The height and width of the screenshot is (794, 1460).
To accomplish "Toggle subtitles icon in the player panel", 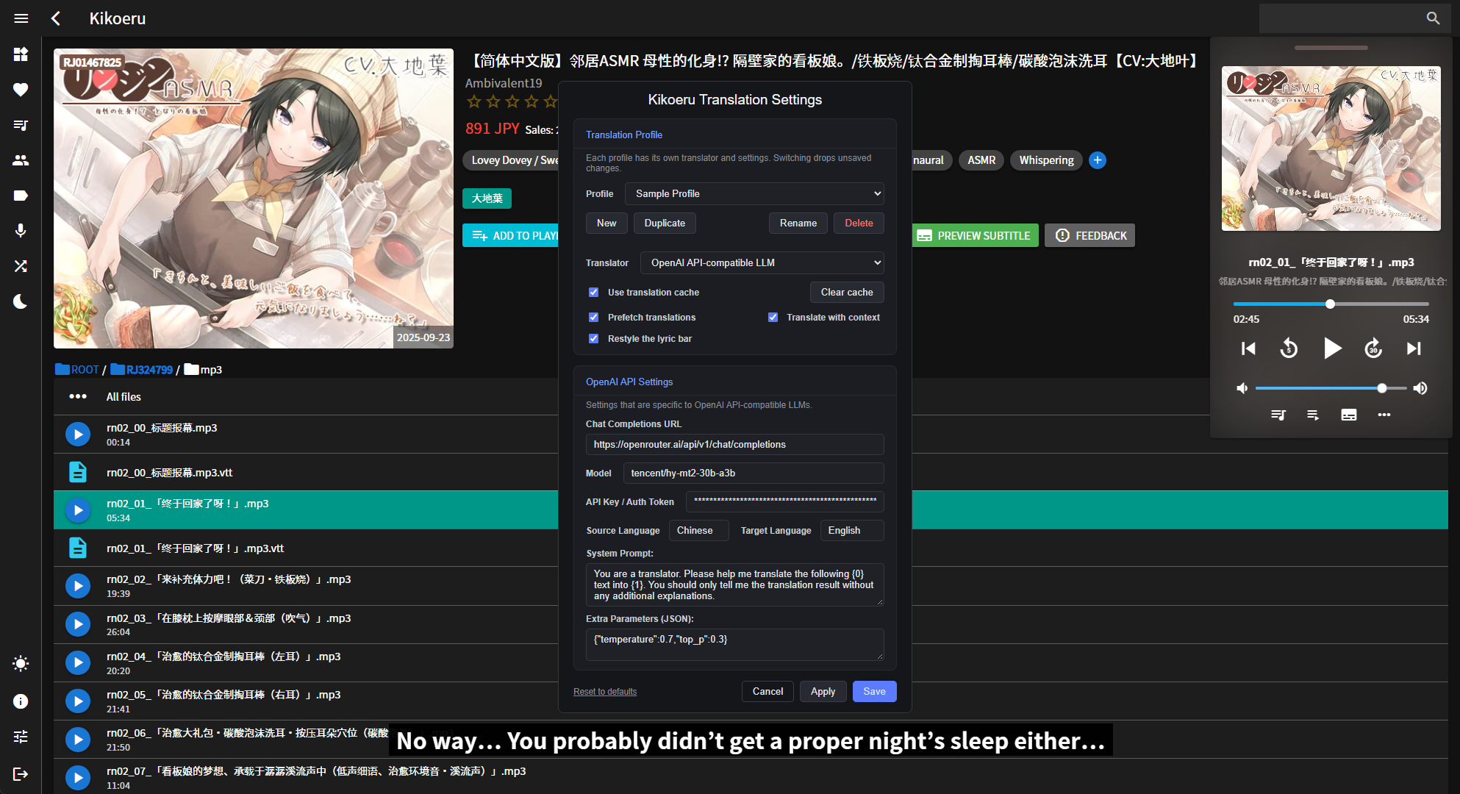I will point(1349,415).
